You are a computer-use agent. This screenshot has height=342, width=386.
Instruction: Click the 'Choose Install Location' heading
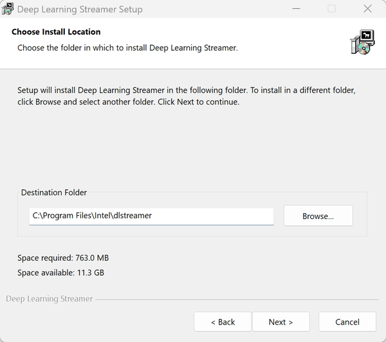56,32
